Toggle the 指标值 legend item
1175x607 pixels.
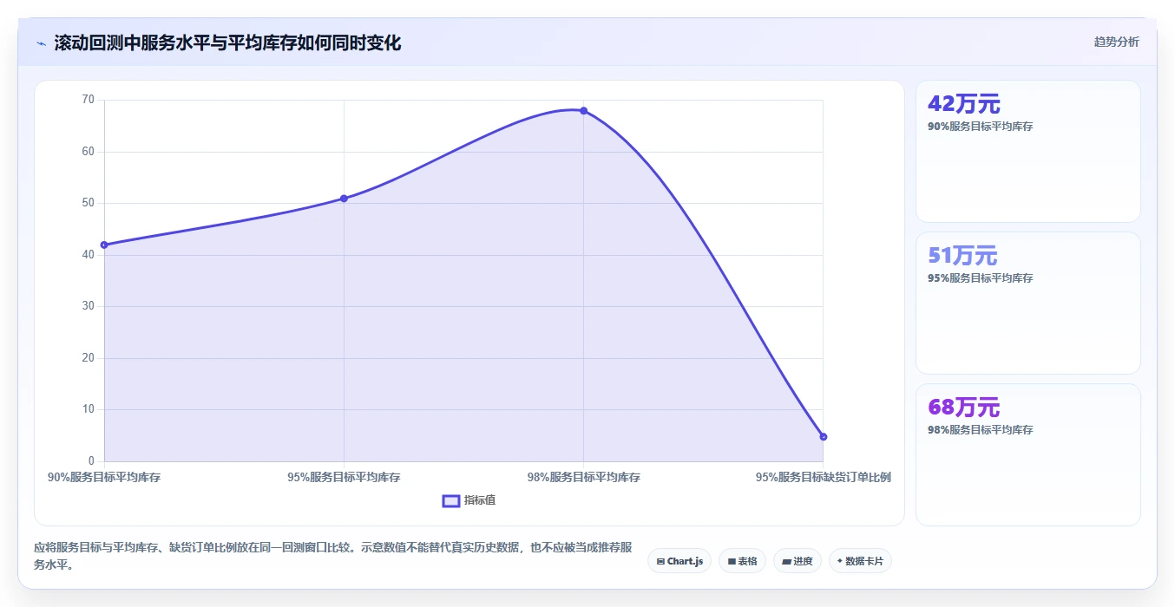point(469,500)
